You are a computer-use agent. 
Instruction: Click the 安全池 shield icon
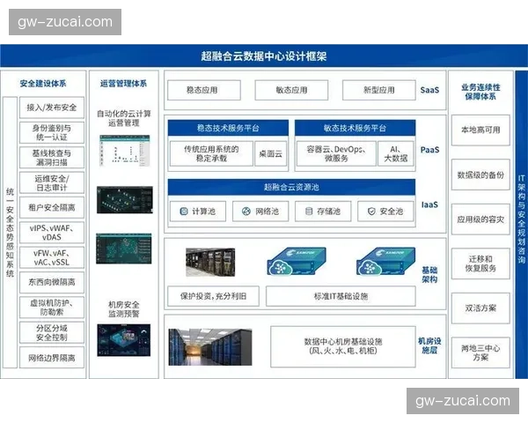[371, 211]
